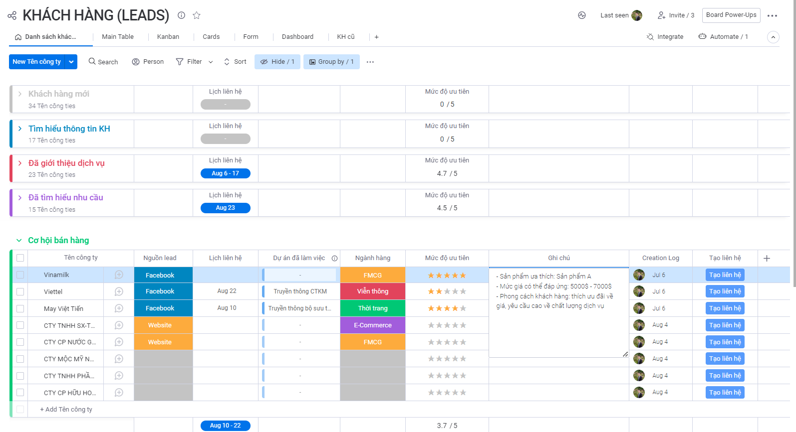Click the orange FMCG label for Vinamilk

[372, 275]
